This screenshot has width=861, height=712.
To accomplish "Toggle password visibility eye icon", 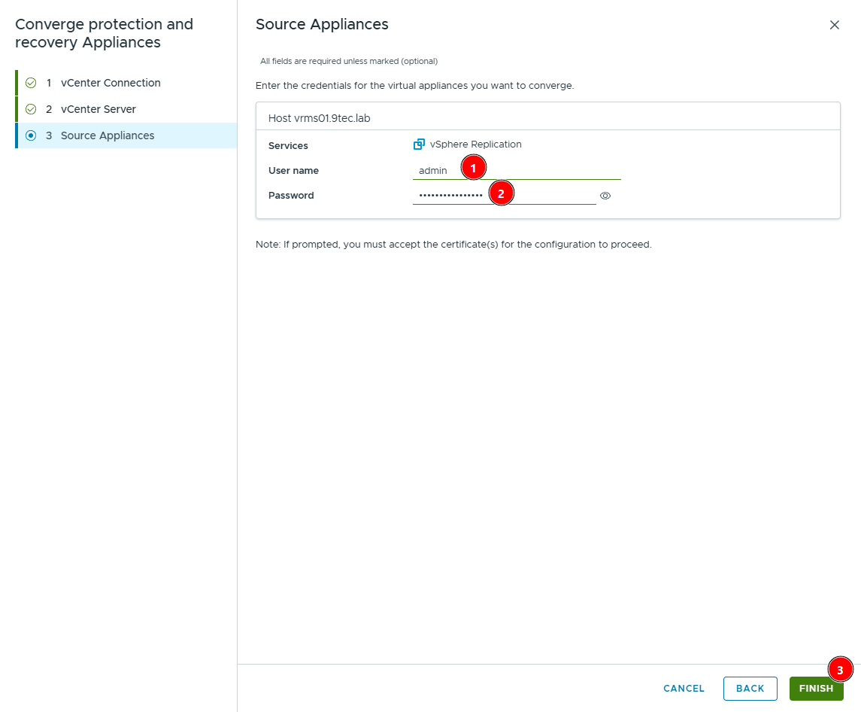I will pos(605,196).
